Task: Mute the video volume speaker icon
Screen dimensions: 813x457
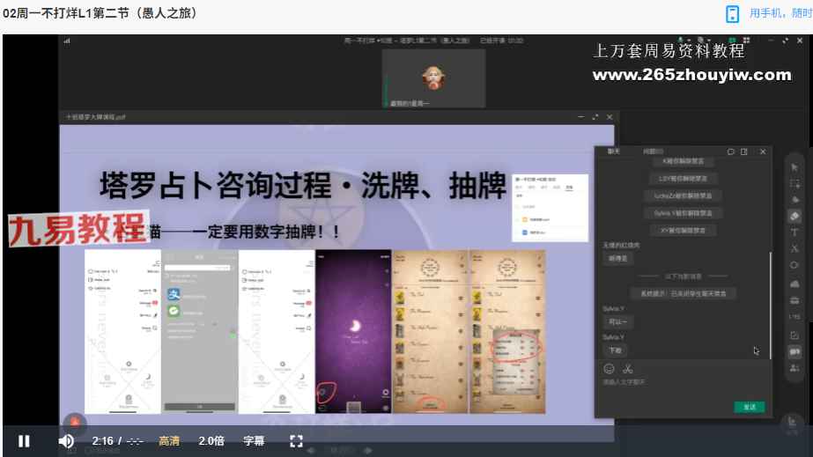Action: [66, 441]
